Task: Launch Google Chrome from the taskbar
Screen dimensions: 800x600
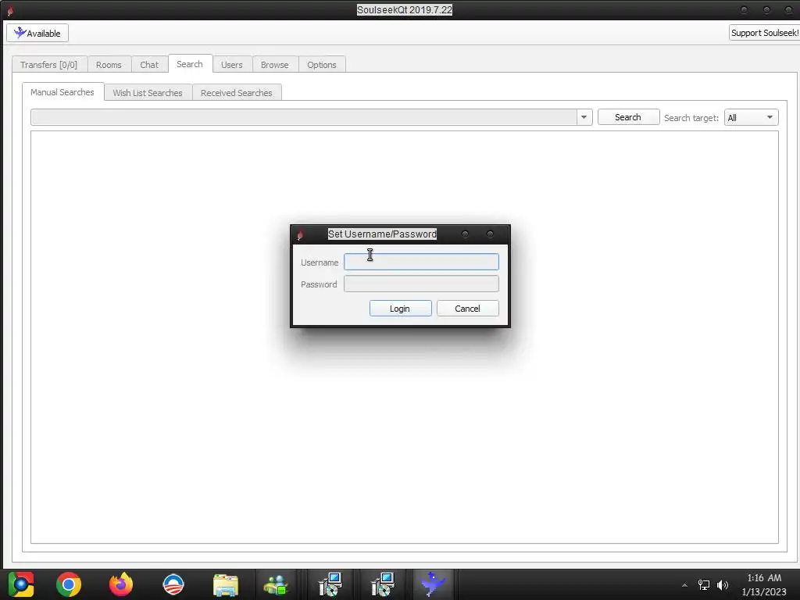Action: 69,584
